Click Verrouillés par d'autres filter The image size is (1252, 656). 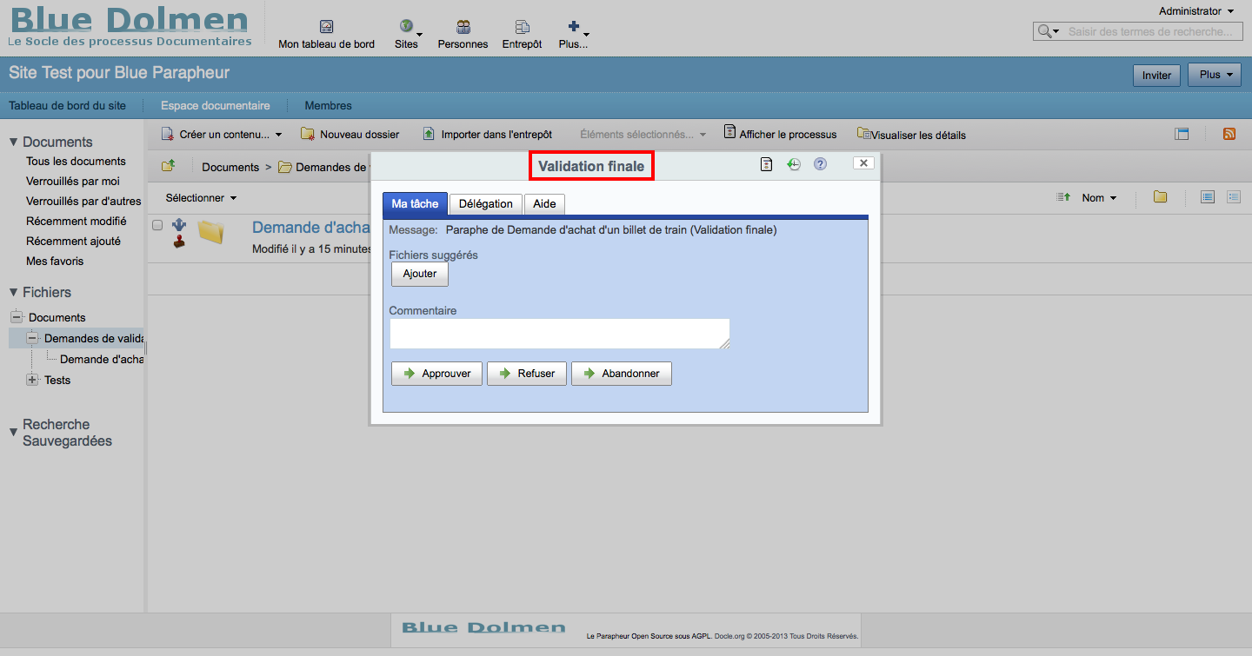tap(83, 201)
